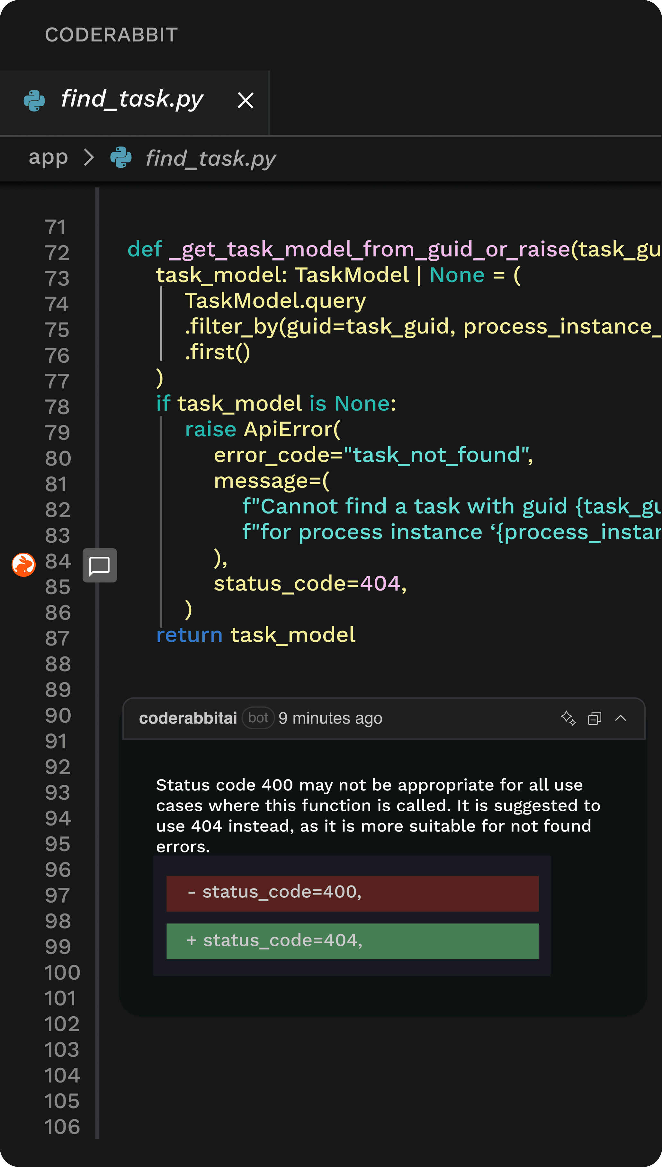
Task: Expand the app breadcrumb chevron
Action: pyautogui.click(x=89, y=157)
